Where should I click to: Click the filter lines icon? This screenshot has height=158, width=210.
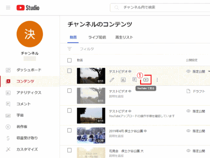[69, 49]
